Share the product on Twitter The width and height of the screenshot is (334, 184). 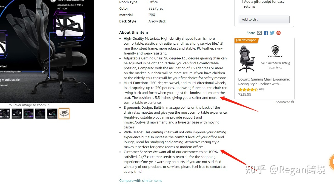(272, 33)
